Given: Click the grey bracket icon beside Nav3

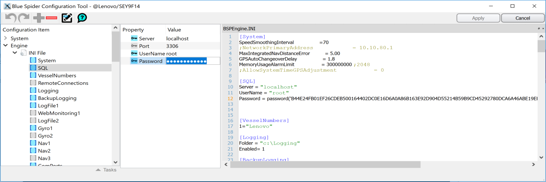Looking at the screenshot, I should (x=33, y=158).
